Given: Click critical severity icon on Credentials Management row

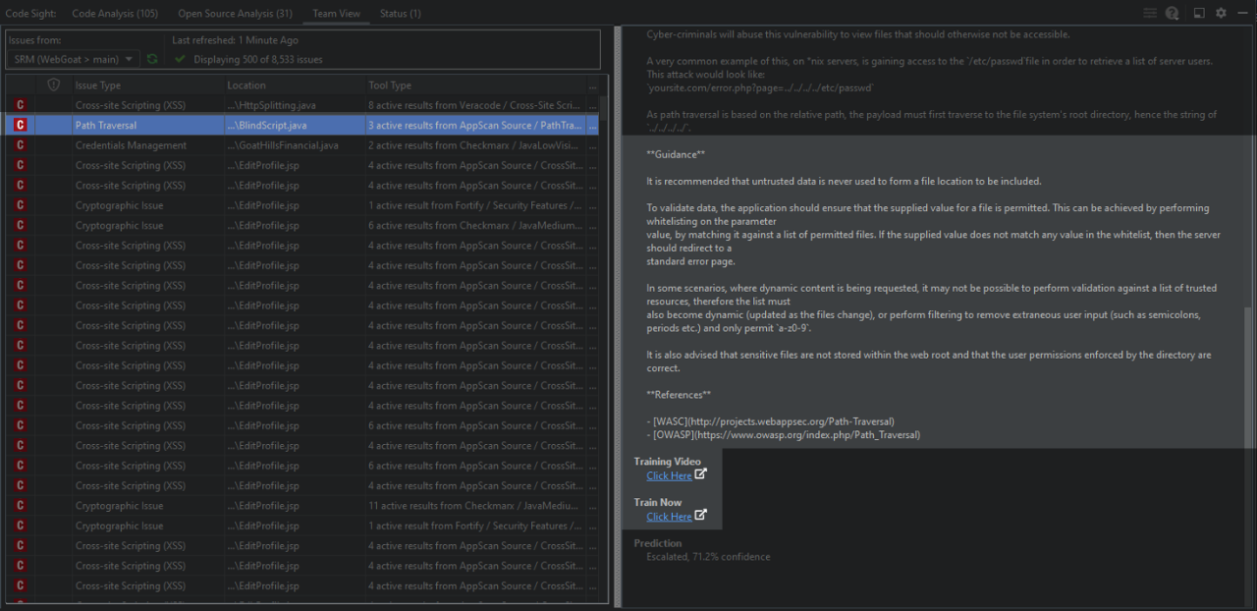Looking at the screenshot, I should pos(20,145).
